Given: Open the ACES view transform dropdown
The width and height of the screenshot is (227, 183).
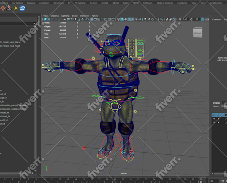Looking at the screenshot, I should 207,20.
